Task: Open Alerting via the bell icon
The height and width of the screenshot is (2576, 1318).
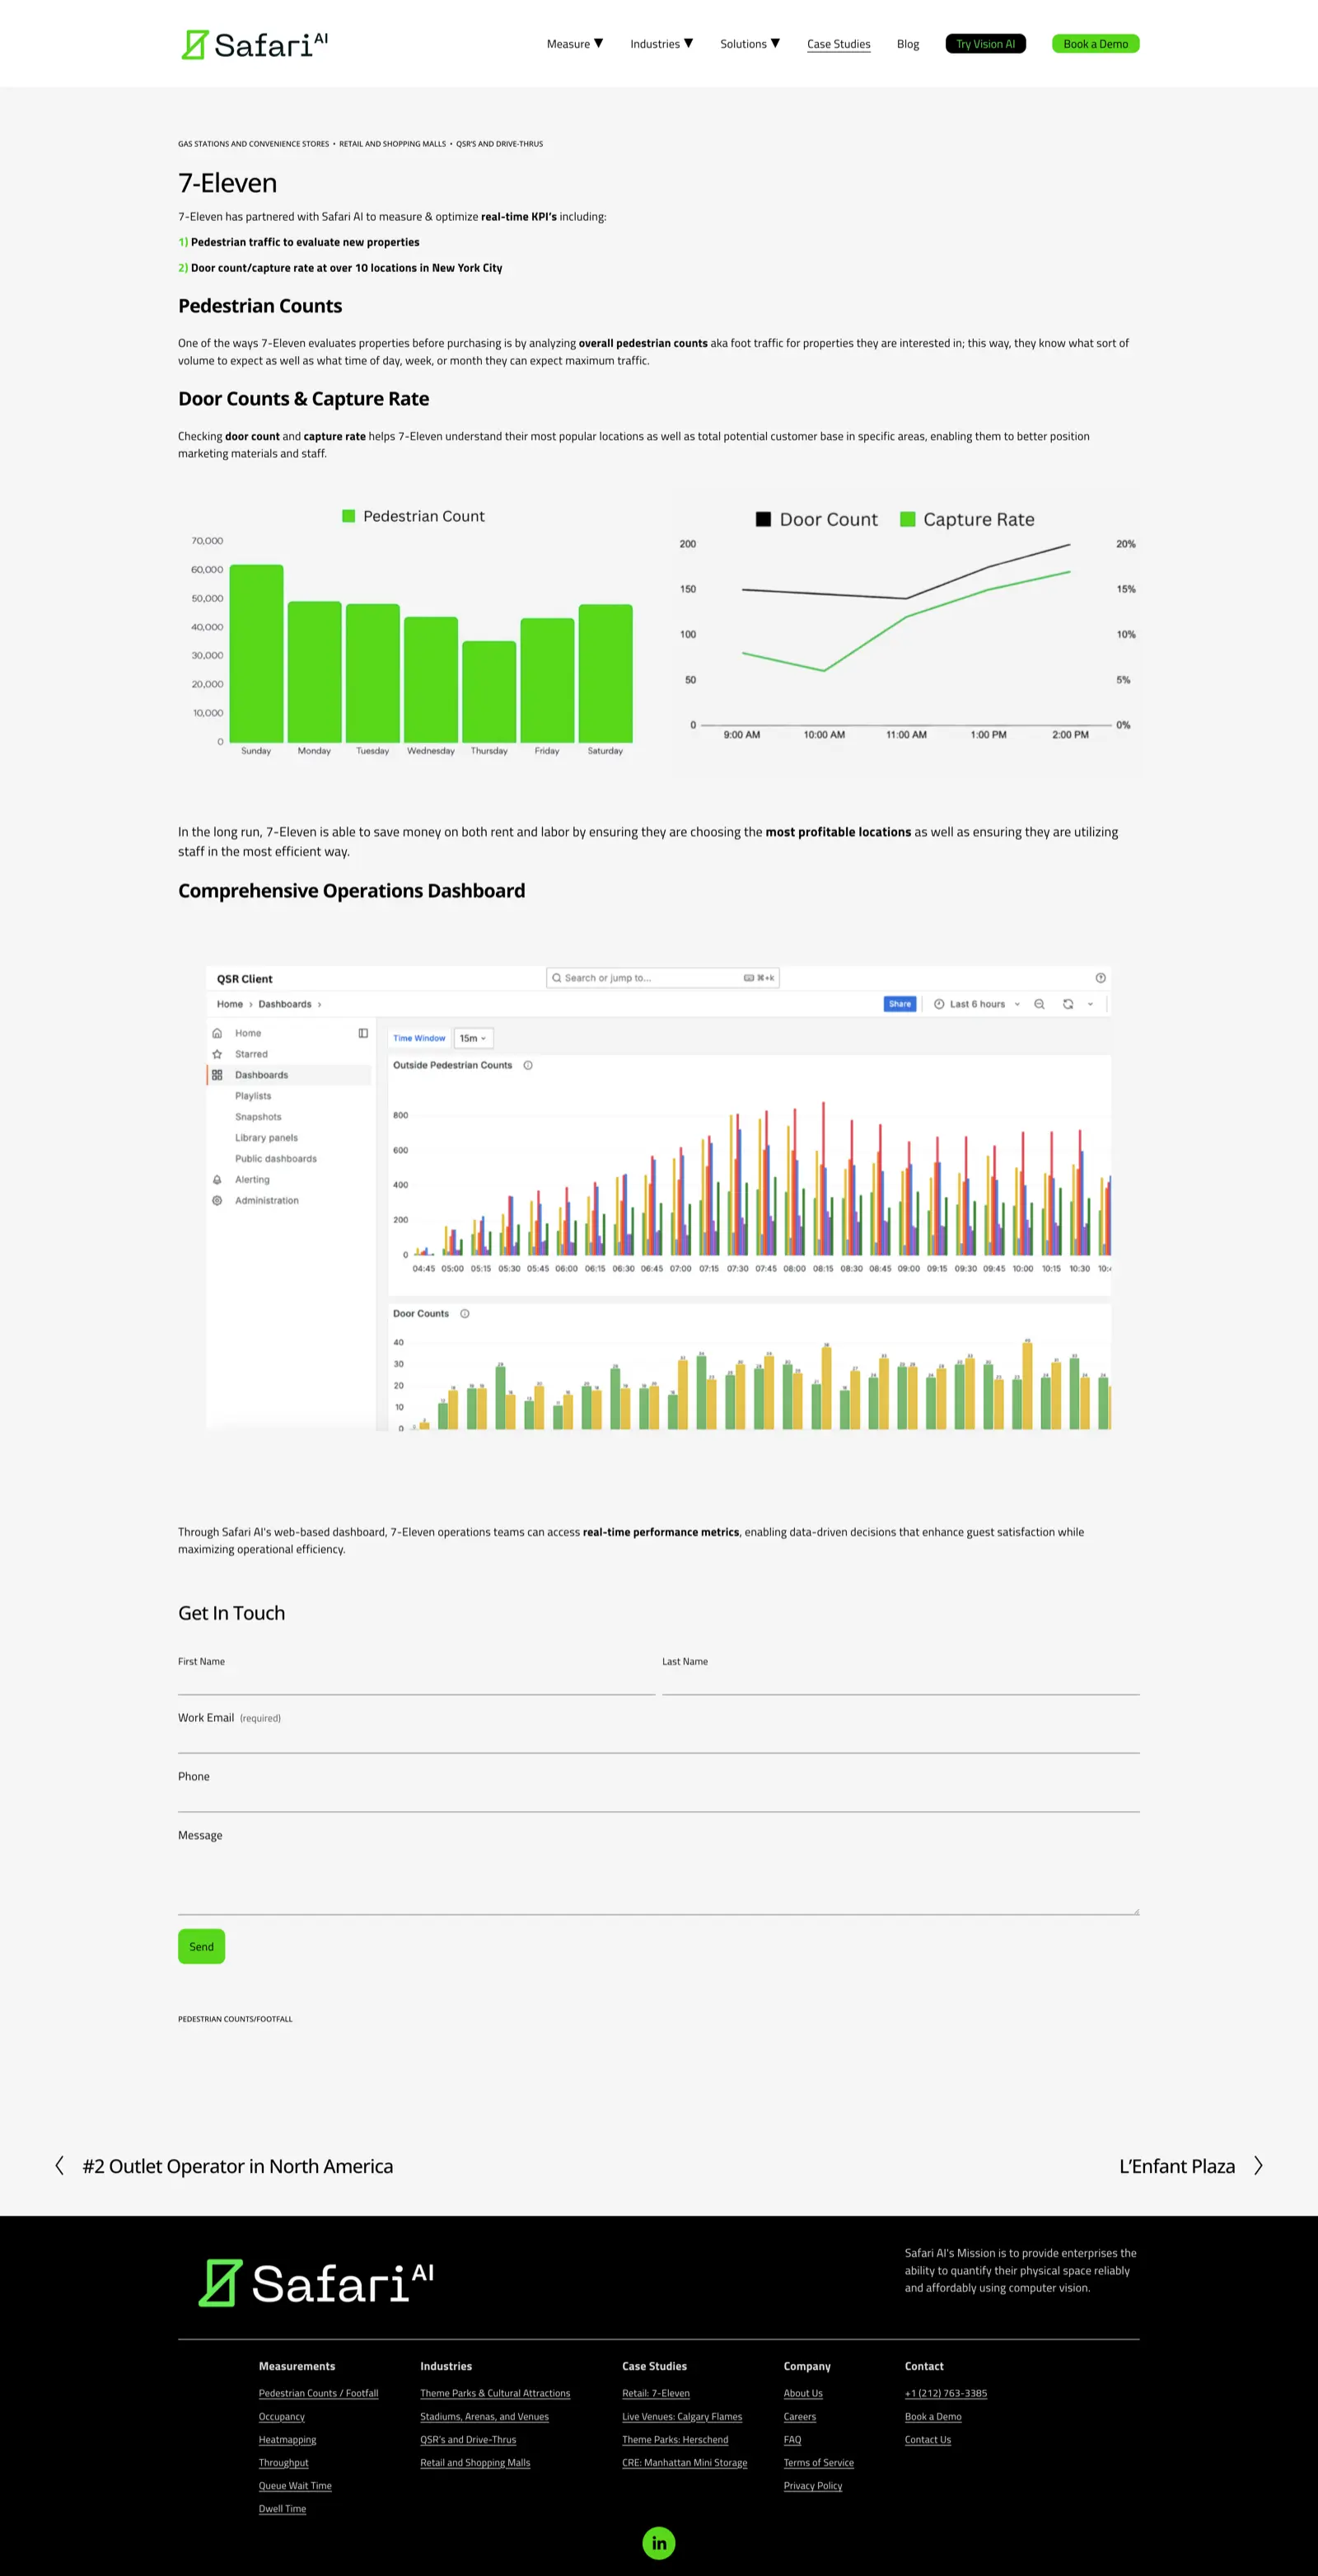Action: (x=217, y=1179)
